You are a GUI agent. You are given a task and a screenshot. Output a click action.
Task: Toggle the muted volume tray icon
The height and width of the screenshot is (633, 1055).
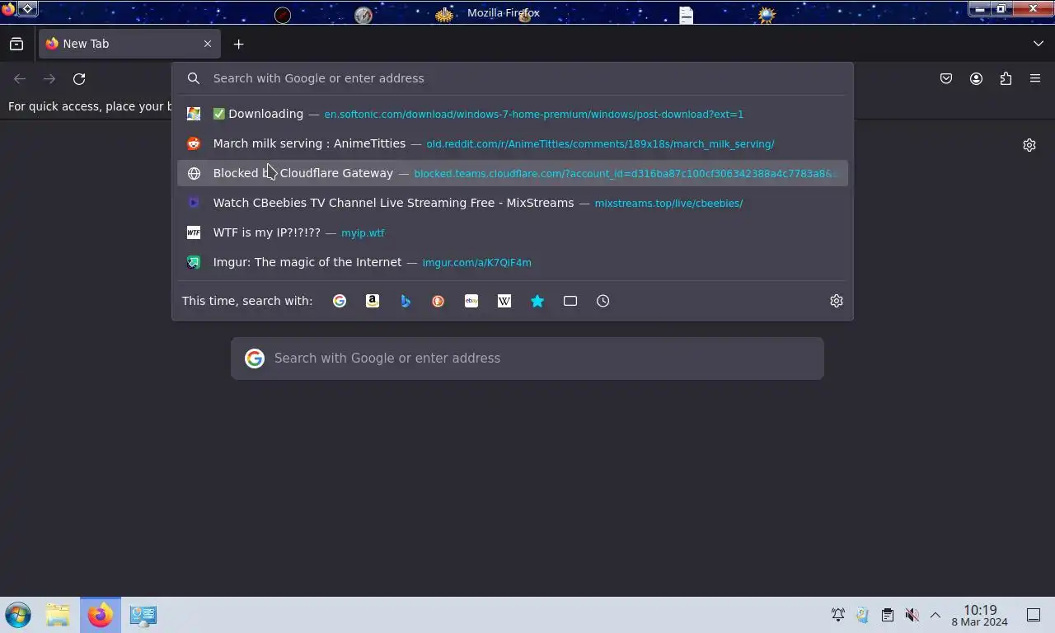(912, 615)
